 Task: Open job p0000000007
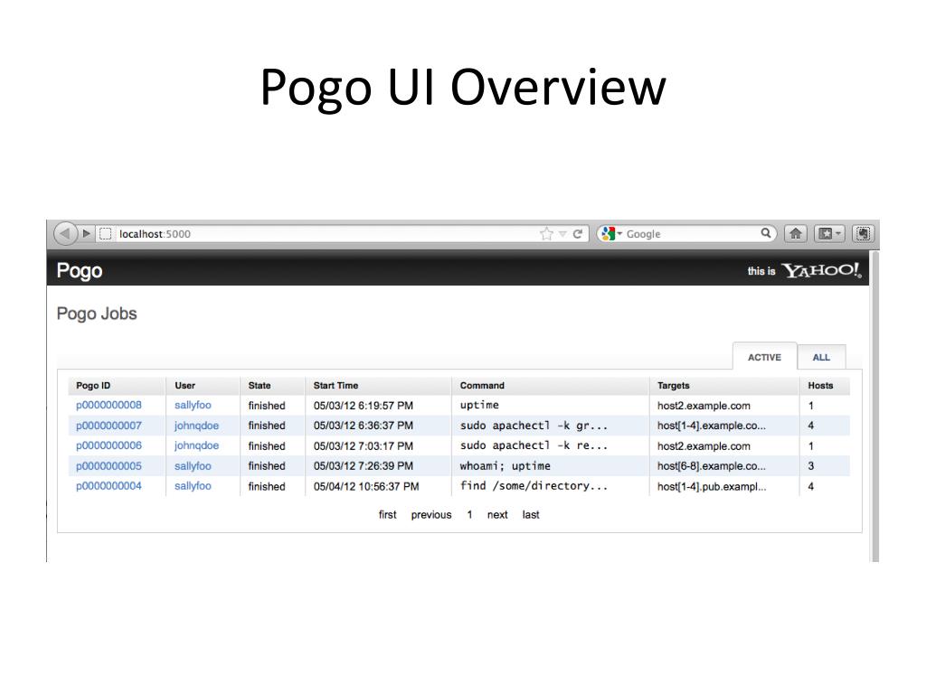pos(109,426)
